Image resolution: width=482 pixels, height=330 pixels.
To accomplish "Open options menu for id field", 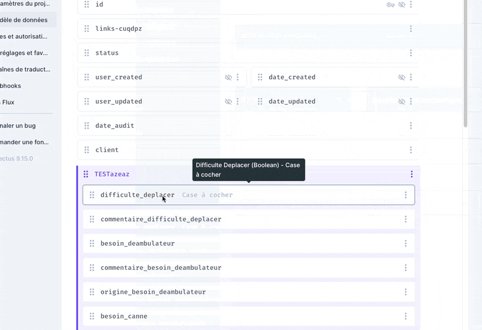I will coord(411,4).
